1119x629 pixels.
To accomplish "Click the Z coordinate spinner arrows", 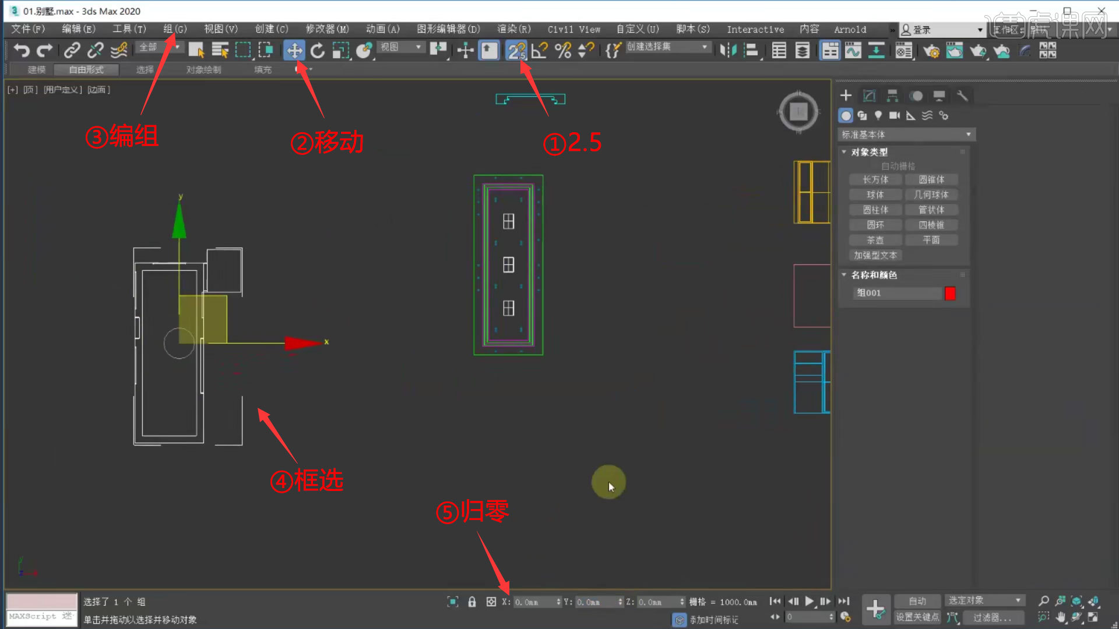I will point(682,602).
